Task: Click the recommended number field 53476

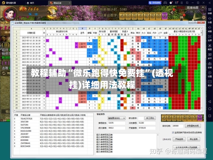Action: (x=117, y=123)
